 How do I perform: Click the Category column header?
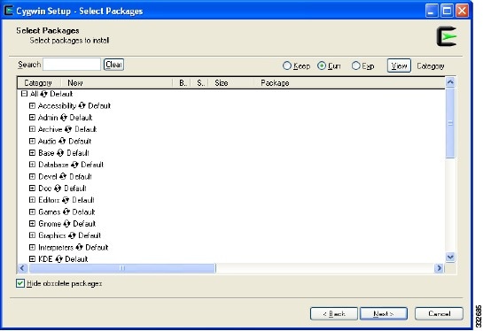[x=39, y=83]
